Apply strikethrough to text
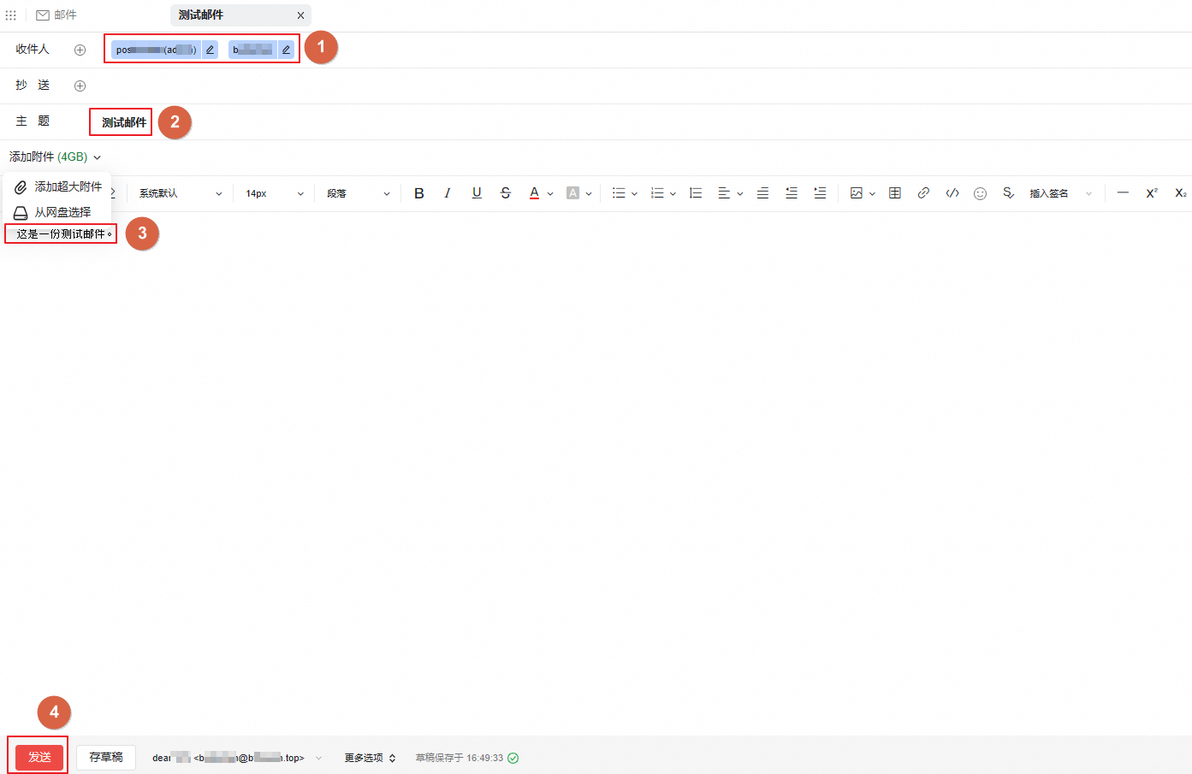This screenshot has width=1192, height=774. (506, 193)
